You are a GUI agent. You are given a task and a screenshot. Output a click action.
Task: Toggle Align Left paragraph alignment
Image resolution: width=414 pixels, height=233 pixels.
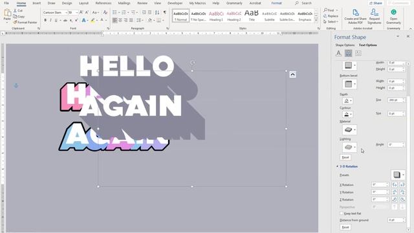115,20
